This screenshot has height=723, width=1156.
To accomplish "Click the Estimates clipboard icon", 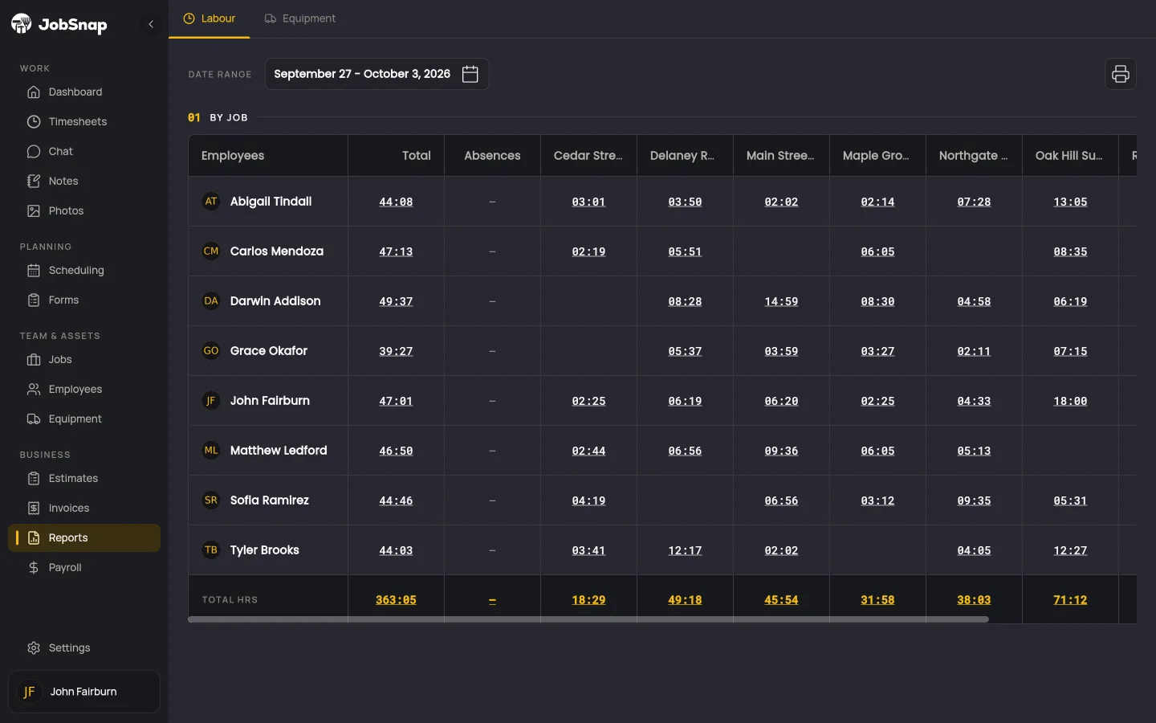I will tap(34, 478).
